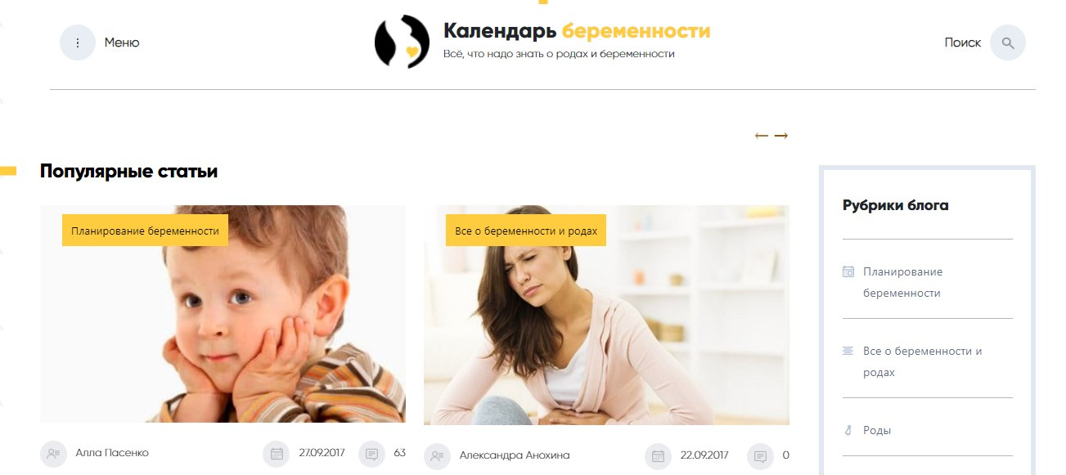Go to previous slide with left arrow
1066x475 pixels.
pyautogui.click(x=762, y=136)
